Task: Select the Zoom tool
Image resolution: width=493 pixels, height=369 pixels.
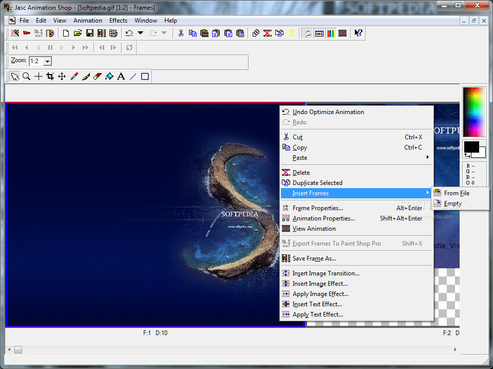Action: 26,76
